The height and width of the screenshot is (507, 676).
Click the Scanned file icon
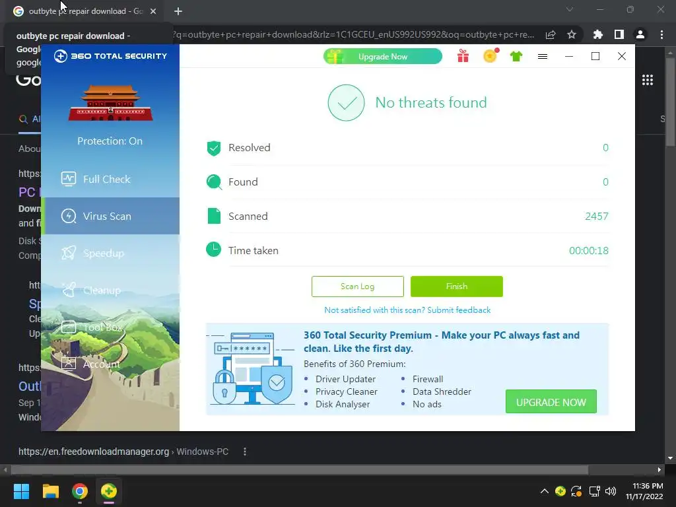click(x=214, y=216)
